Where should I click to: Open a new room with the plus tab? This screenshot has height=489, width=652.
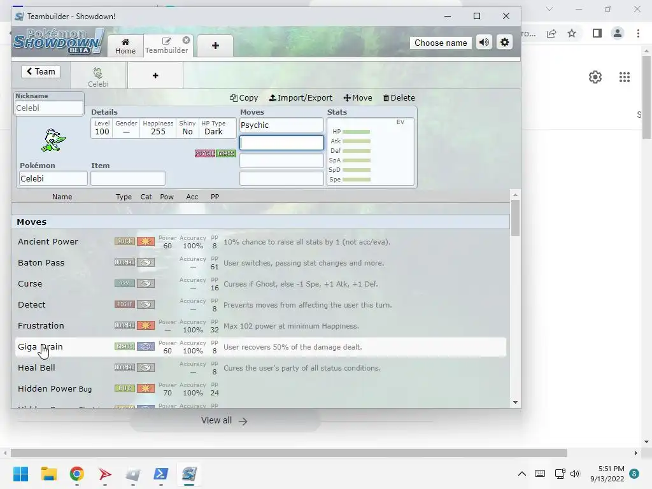click(x=215, y=46)
